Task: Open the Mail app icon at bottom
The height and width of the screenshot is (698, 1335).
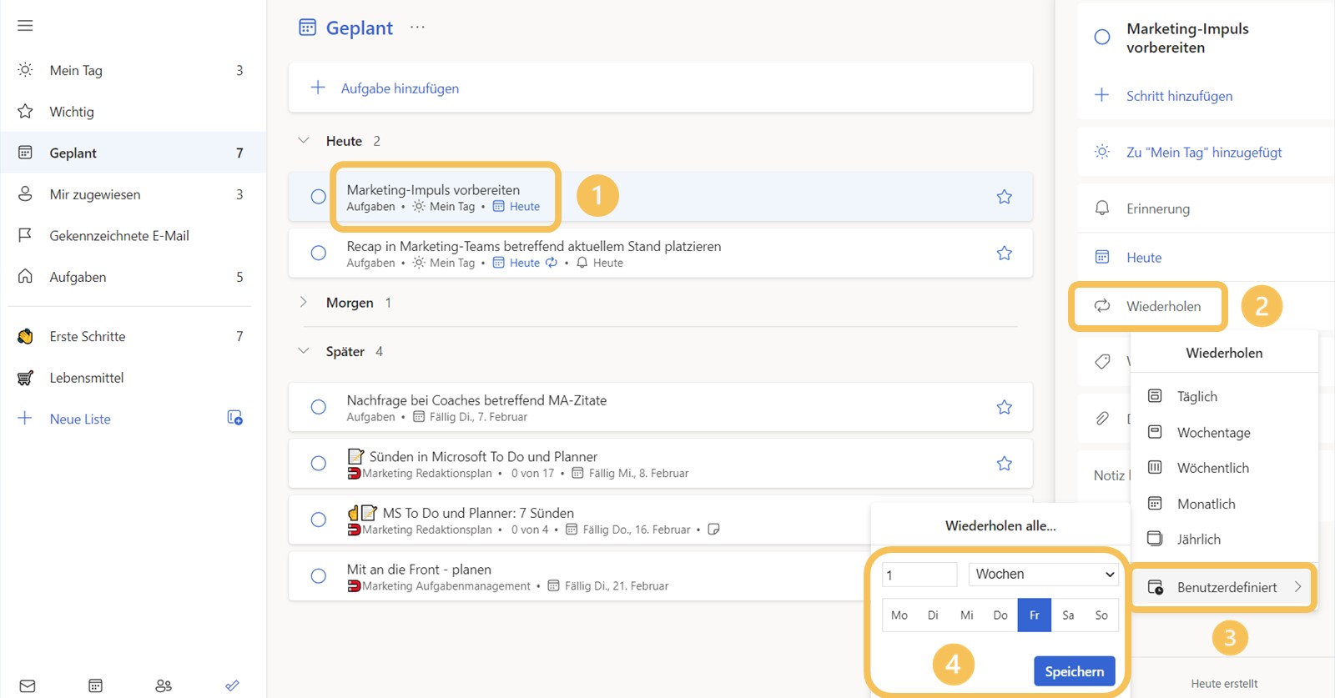Action: click(x=28, y=685)
